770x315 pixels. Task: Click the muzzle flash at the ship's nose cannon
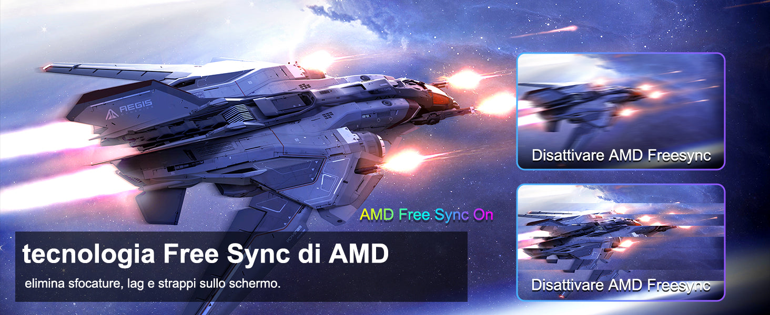click(x=495, y=104)
